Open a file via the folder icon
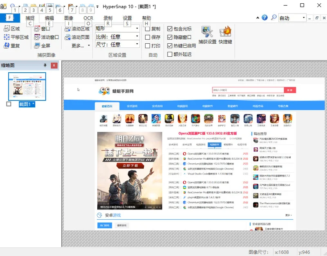Image resolution: width=327 pixels, height=256 pixels. pyautogui.click(x=34, y=6)
